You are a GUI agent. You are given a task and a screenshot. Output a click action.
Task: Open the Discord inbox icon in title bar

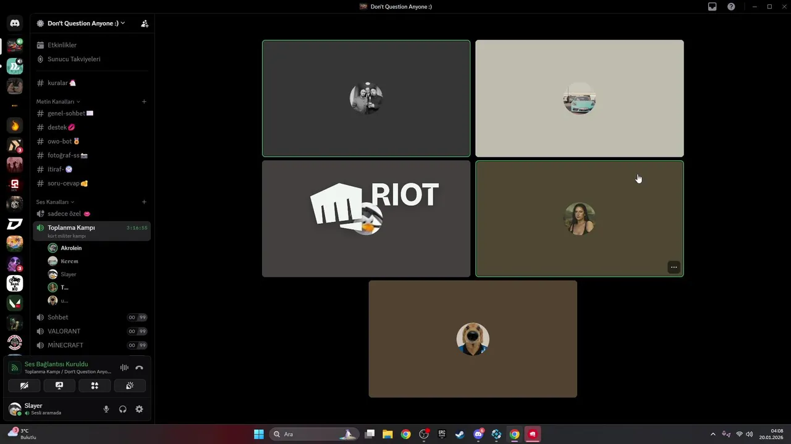(x=713, y=7)
